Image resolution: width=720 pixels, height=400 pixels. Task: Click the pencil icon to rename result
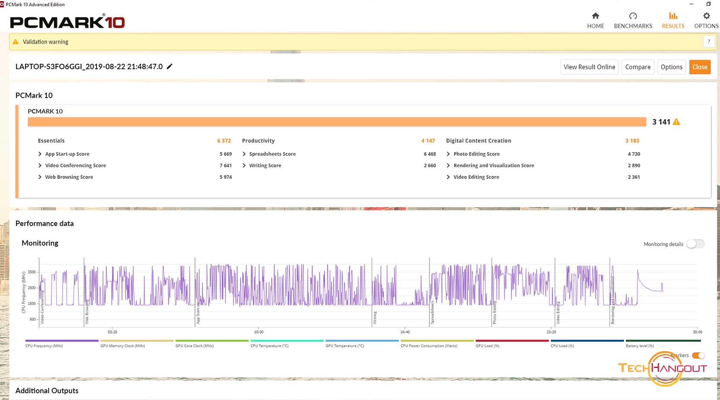pyautogui.click(x=170, y=66)
